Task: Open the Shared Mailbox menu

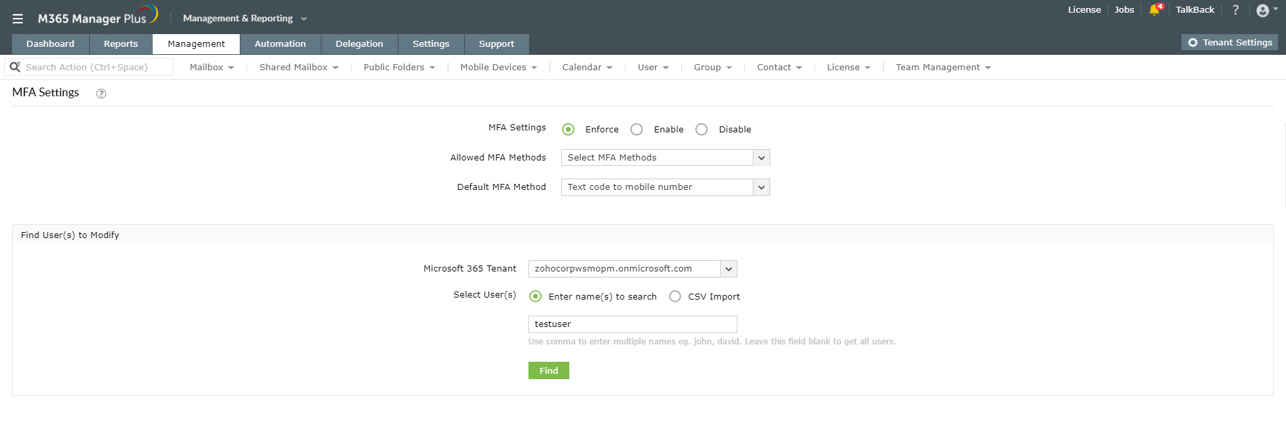Action: pyautogui.click(x=299, y=68)
